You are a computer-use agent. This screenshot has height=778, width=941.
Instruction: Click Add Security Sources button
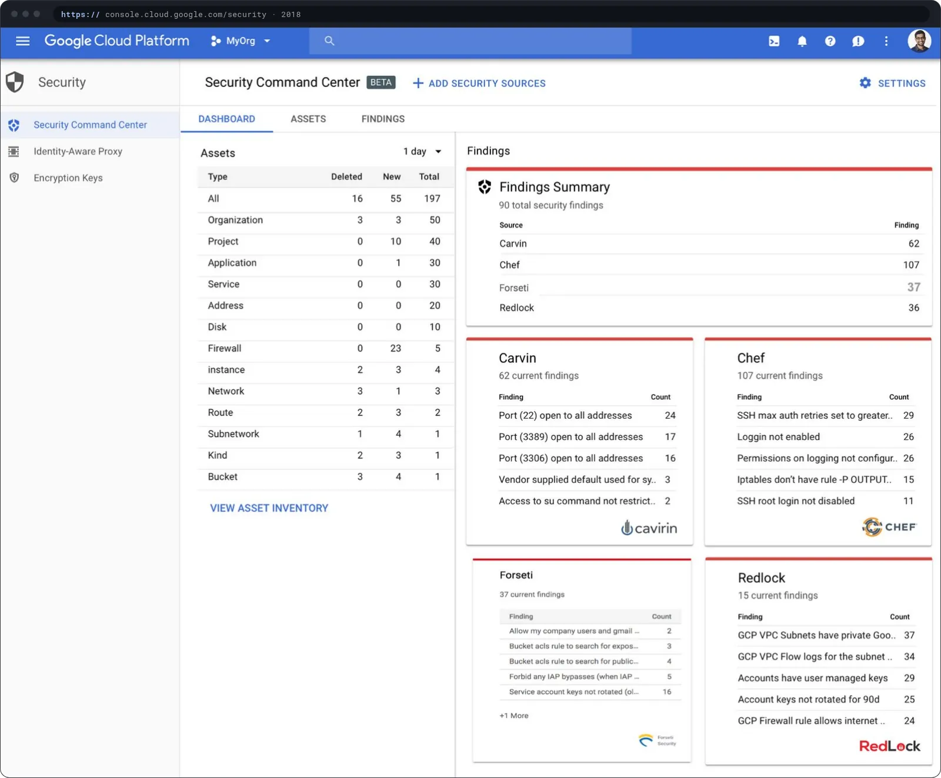(479, 84)
